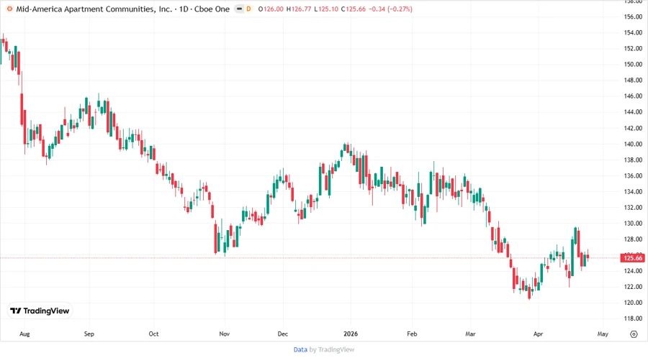This screenshot has width=648, height=358.
Task: Click the Feb label on time axis
Action: click(x=412, y=334)
